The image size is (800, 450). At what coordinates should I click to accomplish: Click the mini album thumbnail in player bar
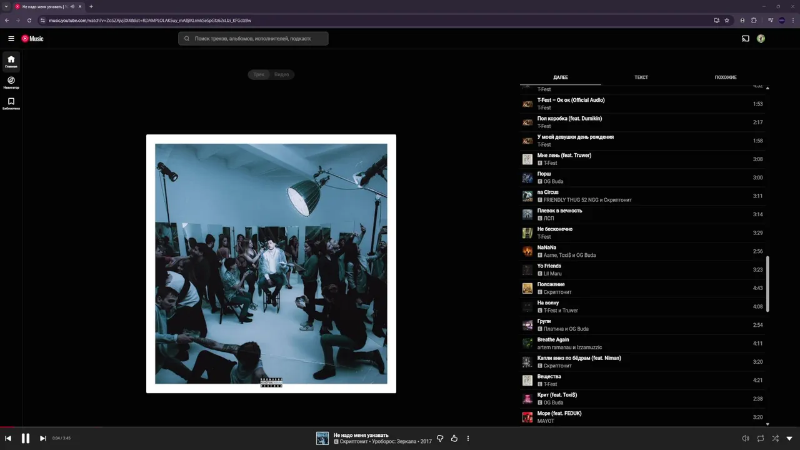tap(322, 439)
